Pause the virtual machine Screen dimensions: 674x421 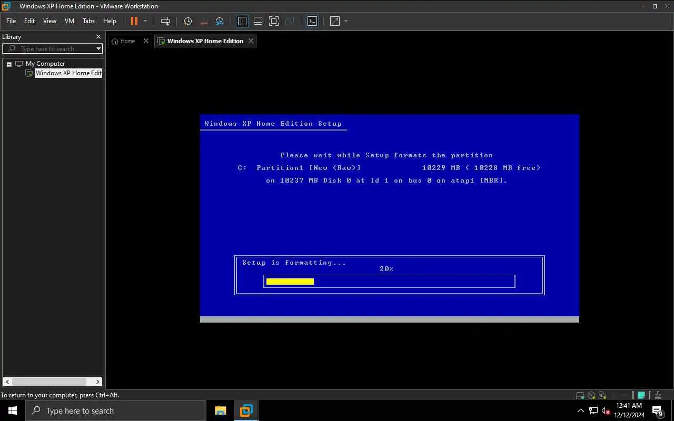tap(134, 21)
